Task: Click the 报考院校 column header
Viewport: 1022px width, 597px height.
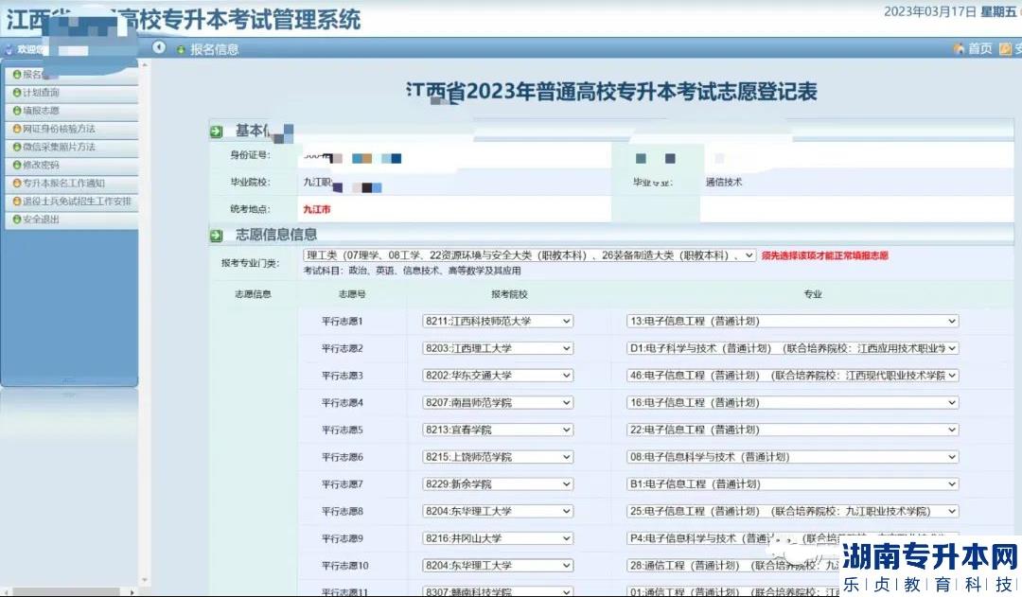Action: 509,294
